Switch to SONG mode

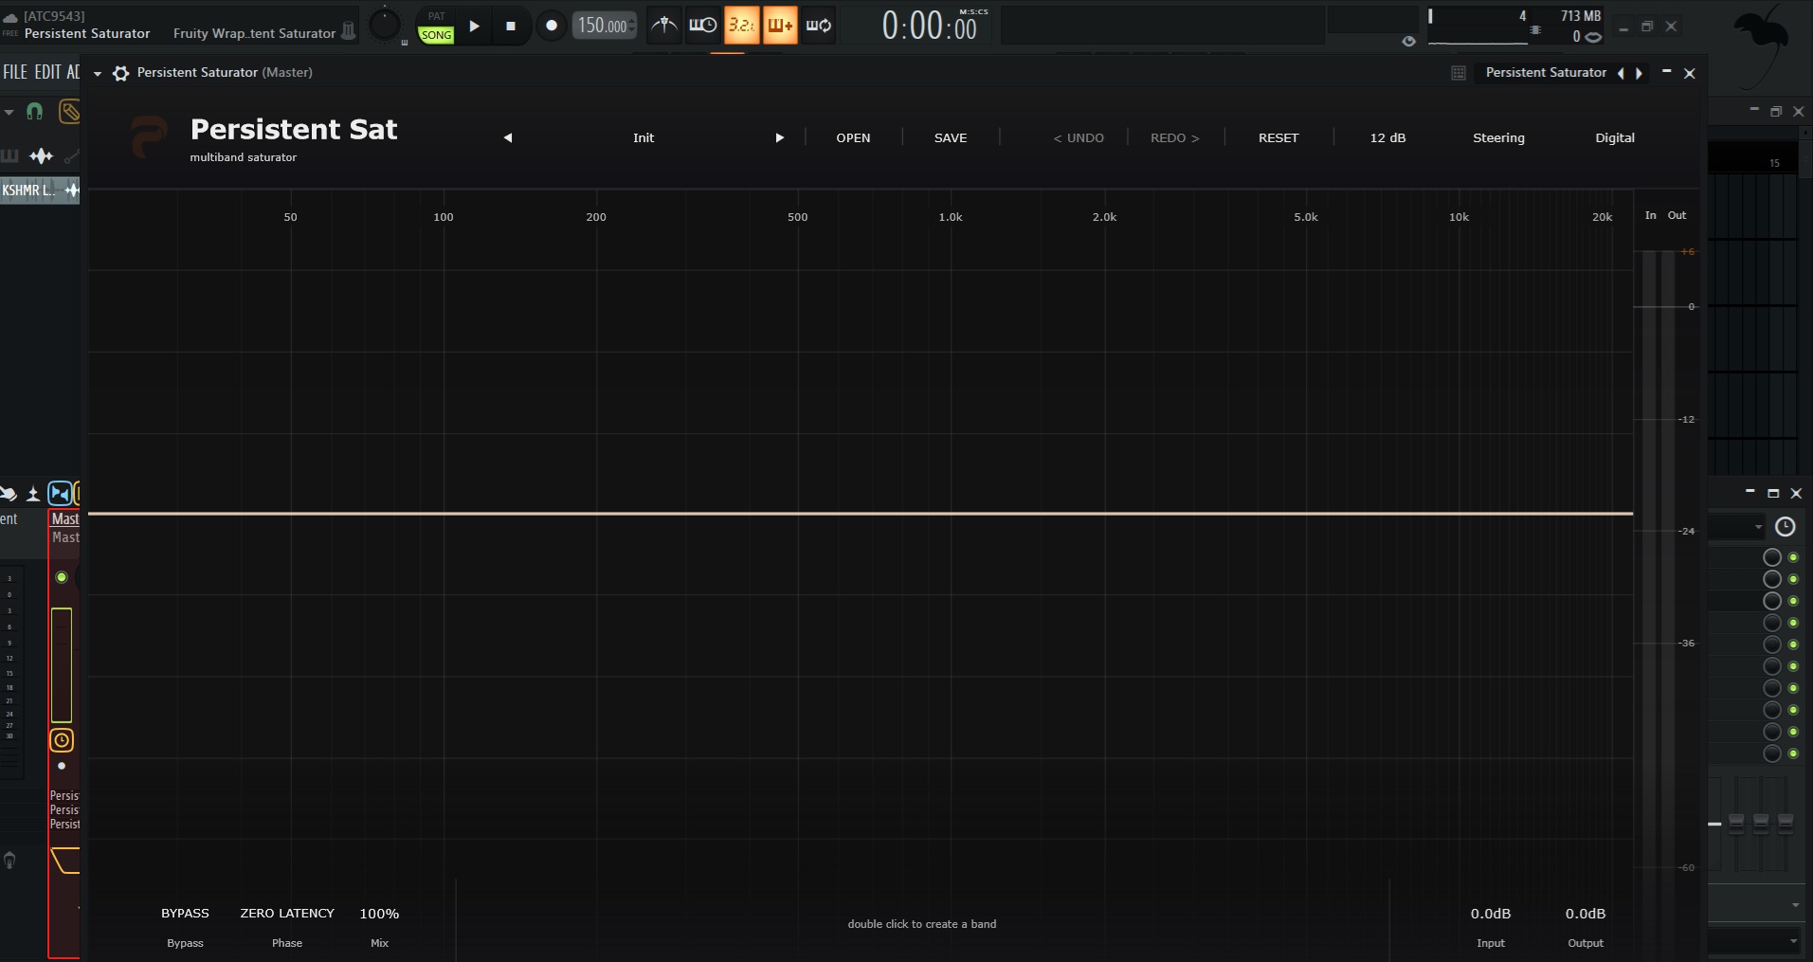(436, 35)
